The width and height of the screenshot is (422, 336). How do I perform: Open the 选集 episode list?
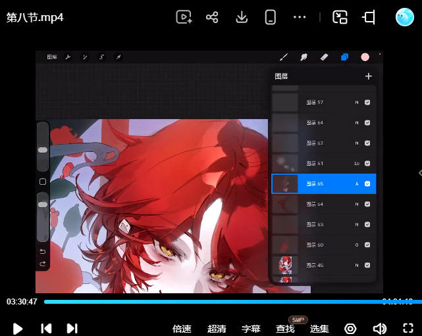(x=319, y=329)
